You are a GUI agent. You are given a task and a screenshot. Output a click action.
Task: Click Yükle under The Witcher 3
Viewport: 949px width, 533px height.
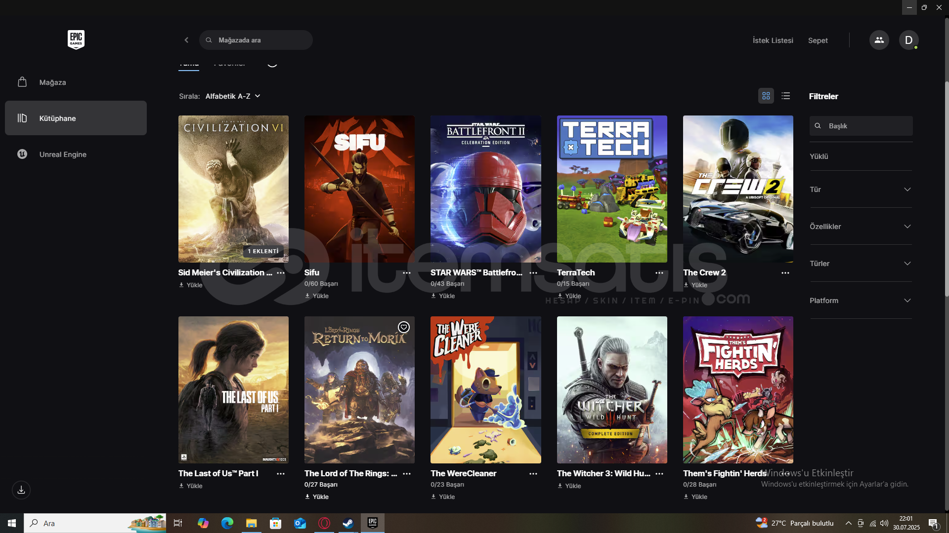[569, 486]
